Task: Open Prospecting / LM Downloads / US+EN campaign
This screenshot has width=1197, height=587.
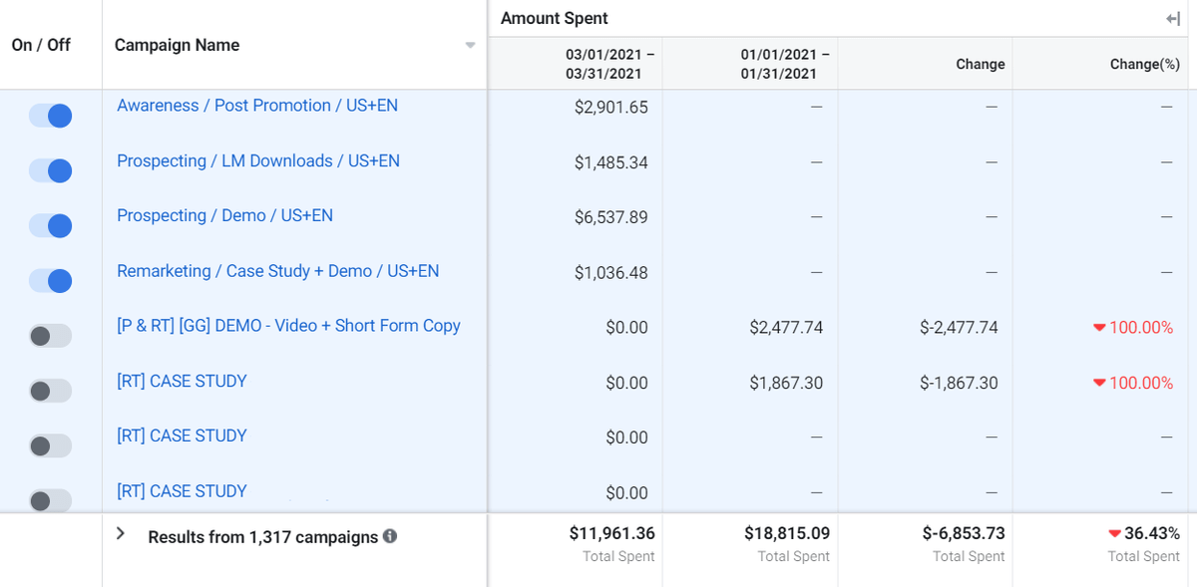Action: 258,160
